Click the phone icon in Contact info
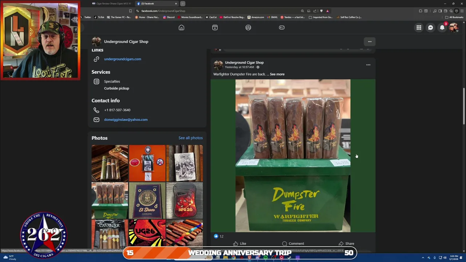Viewport: 466px width, 262px height. tap(96, 110)
